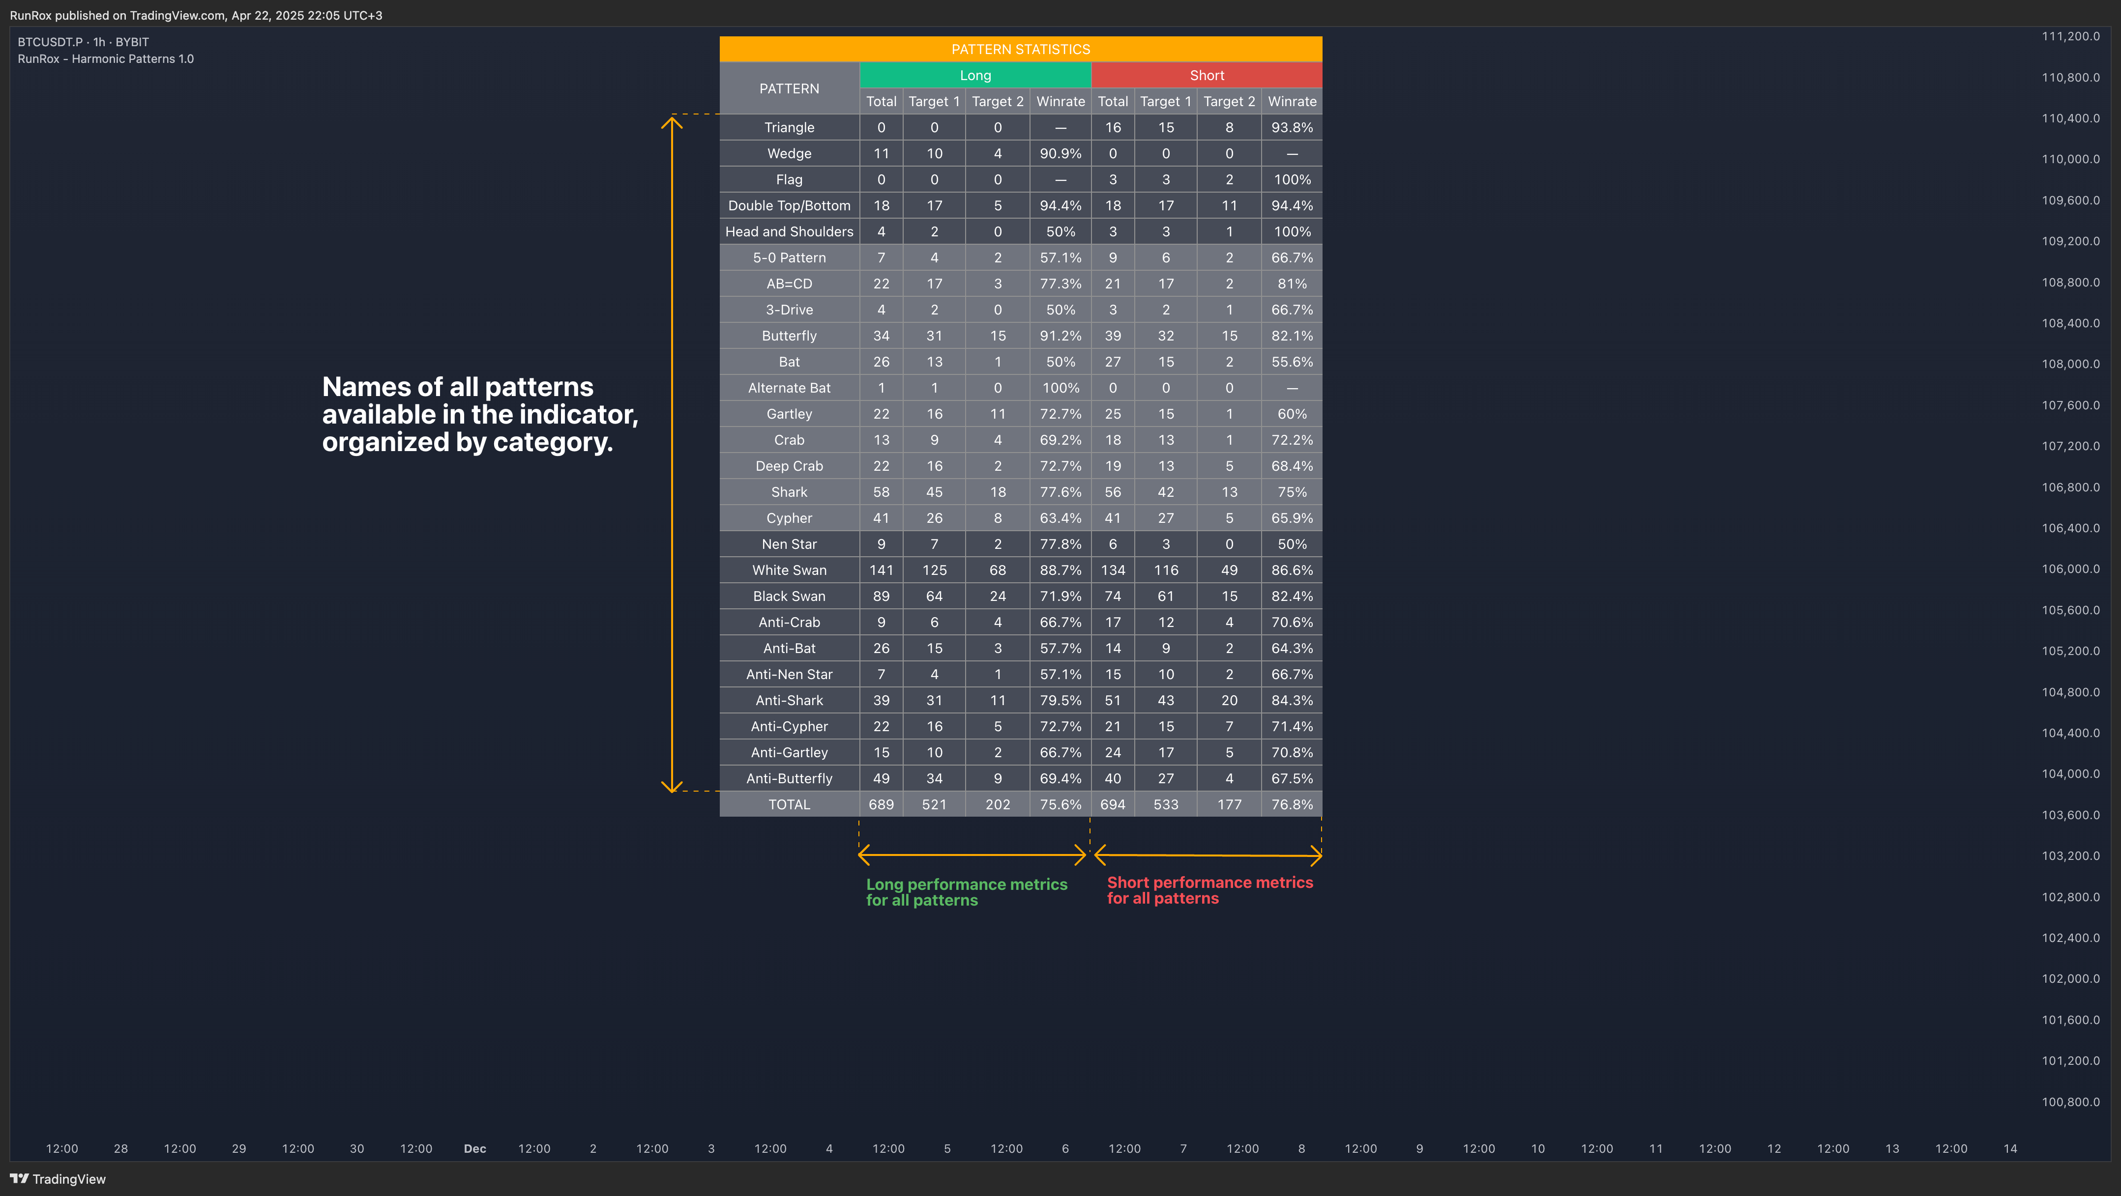Click the Short winrate 76.8% total cell
Screen dimensions: 2121x1196
[x=1292, y=804]
